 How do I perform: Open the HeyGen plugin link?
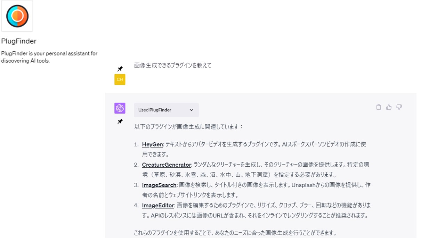[152, 144]
